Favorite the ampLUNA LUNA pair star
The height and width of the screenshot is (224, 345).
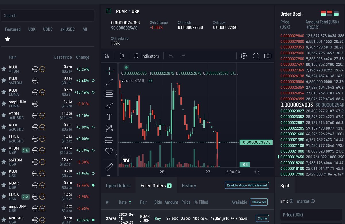click(4, 104)
